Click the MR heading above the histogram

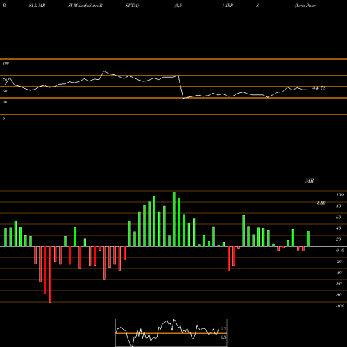310,180
